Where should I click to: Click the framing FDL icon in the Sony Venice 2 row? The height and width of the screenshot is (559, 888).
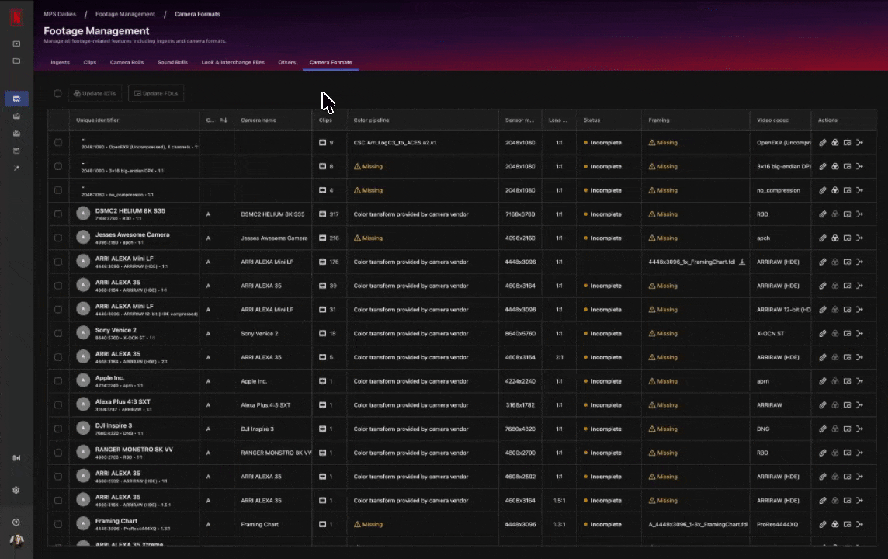coord(847,334)
